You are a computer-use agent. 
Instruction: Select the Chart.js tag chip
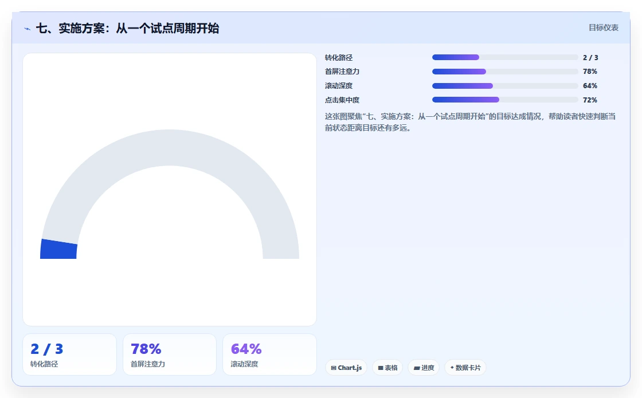(x=346, y=368)
